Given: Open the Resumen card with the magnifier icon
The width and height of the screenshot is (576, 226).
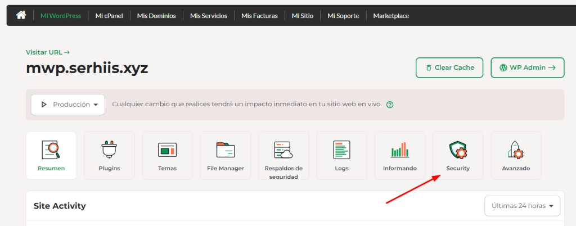Looking at the screenshot, I should click(51, 156).
